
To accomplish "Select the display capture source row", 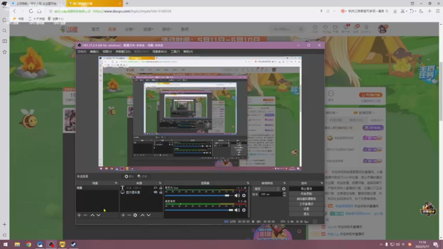I will (x=142, y=192).
